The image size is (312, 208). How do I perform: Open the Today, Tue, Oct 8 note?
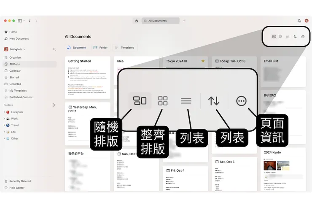[x=234, y=61]
